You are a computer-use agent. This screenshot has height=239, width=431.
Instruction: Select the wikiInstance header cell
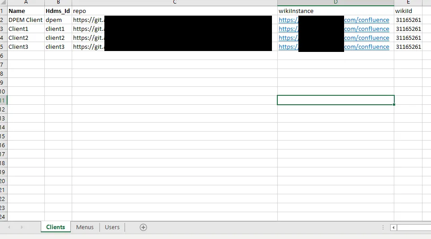pos(336,11)
